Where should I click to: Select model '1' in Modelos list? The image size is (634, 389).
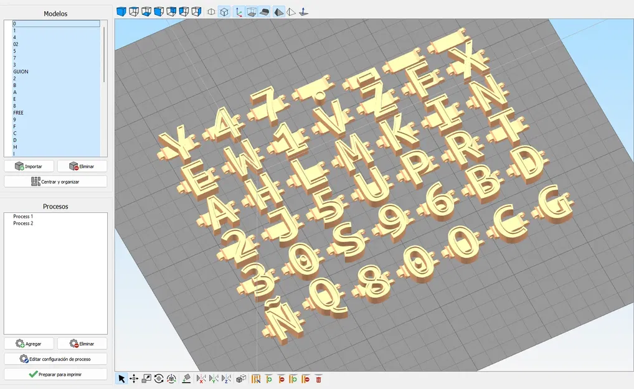tap(56, 30)
